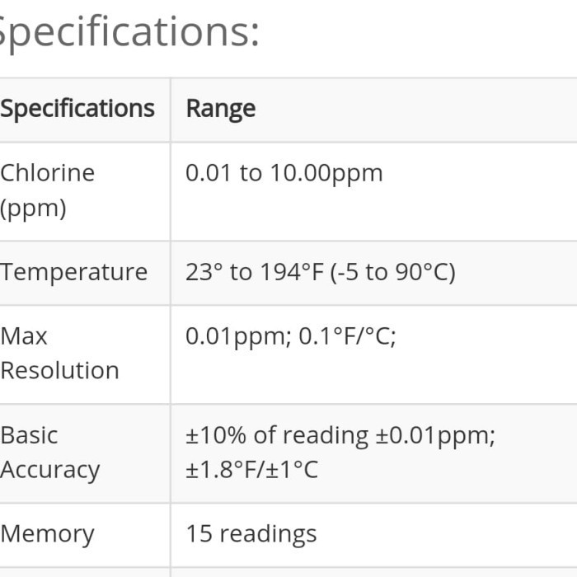The height and width of the screenshot is (577, 577).
Task: Click the "(-5 to 90°C)" Celsius range
Action: pyautogui.click(x=393, y=272)
